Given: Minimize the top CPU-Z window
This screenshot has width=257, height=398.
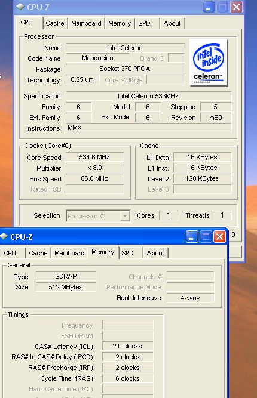Looking at the screenshot, I should tap(209, 7).
